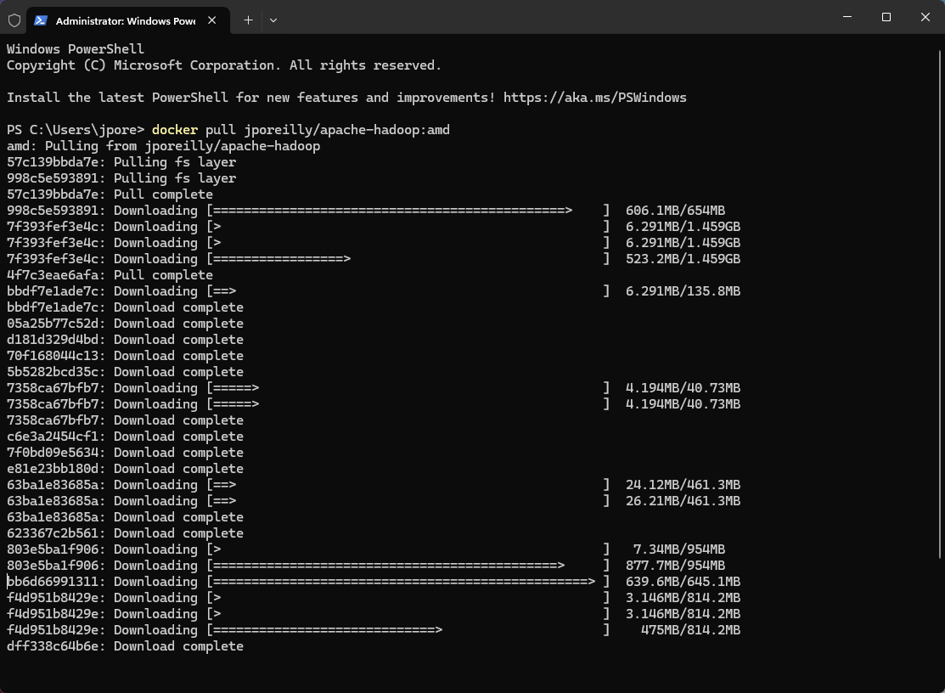Open a new tab with plus button
The height and width of the screenshot is (693, 945).
248,20
